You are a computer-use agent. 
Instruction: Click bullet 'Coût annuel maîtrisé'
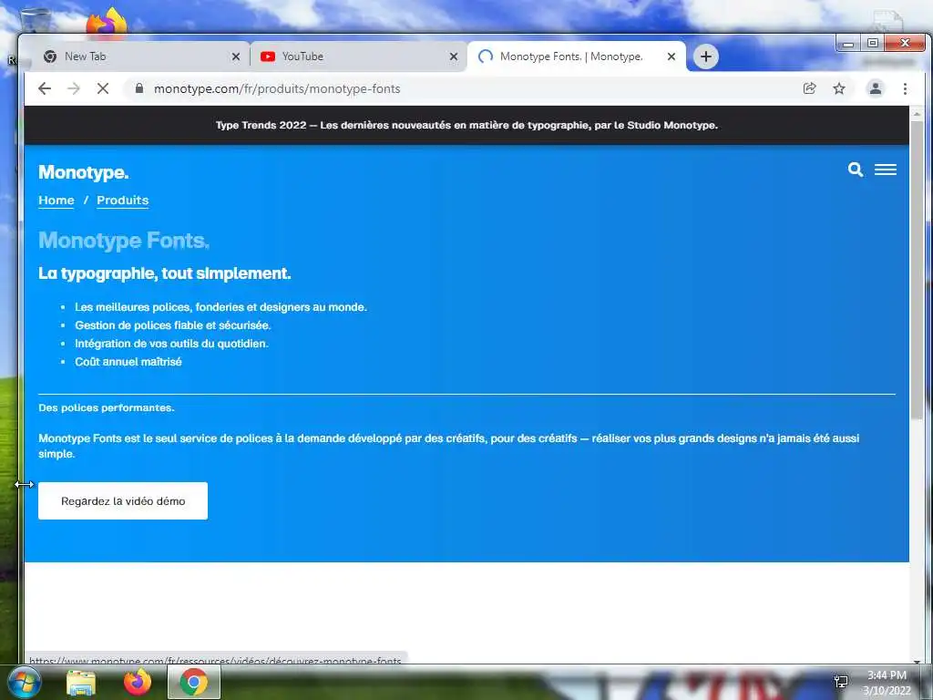[128, 362]
